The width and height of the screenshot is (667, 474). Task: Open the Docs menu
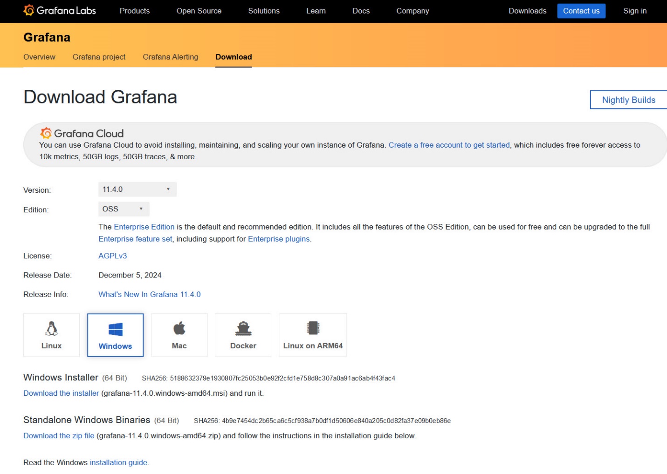pyautogui.click(x=361, y=11)
